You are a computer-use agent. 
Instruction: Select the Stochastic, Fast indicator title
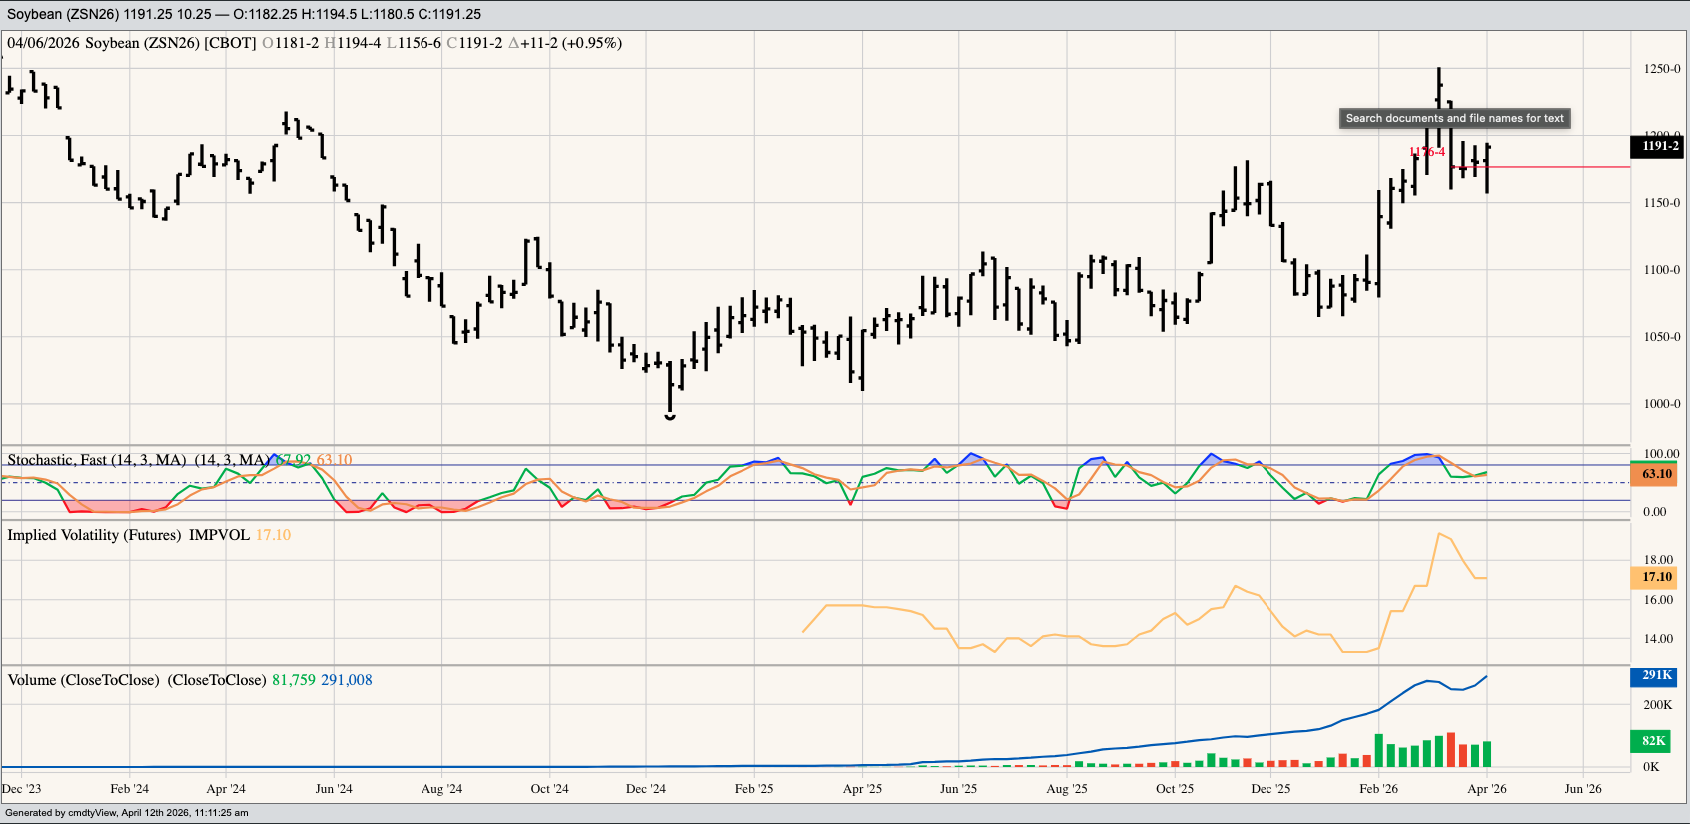(x=96, y=460)
